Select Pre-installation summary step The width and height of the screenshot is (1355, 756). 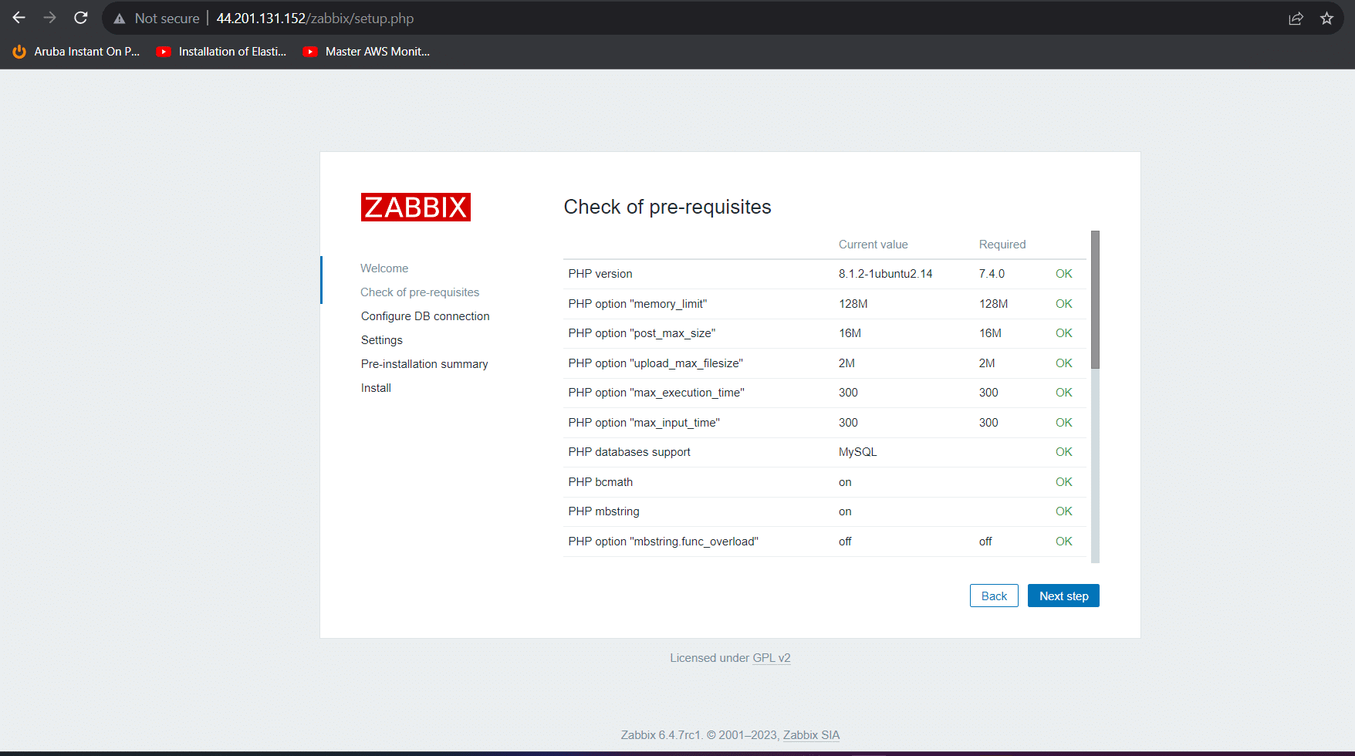pyautogui.click(x=424, y=364)
